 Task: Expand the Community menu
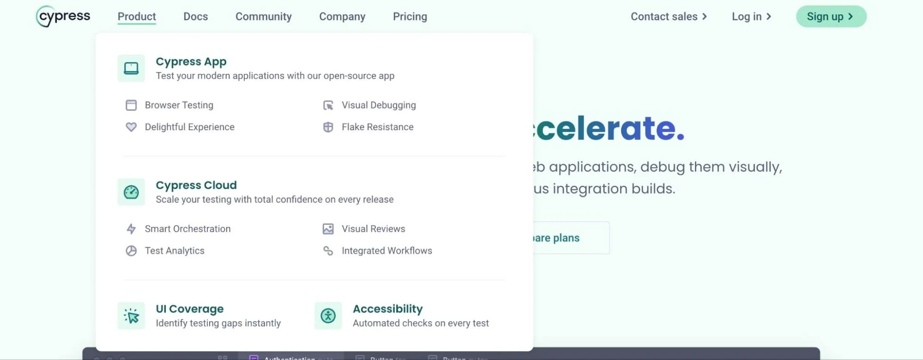[264, 17]
